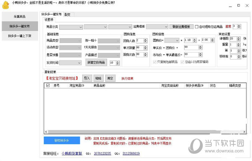This screenshot has height=161, width=252.
Task: Click the 刷新运费模板 button
Action: (181, 26)
